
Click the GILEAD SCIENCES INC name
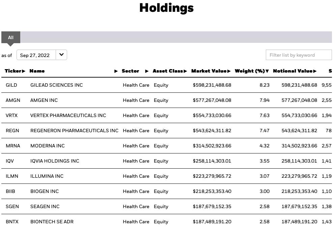pyautogui.click(x=57, y=85)
